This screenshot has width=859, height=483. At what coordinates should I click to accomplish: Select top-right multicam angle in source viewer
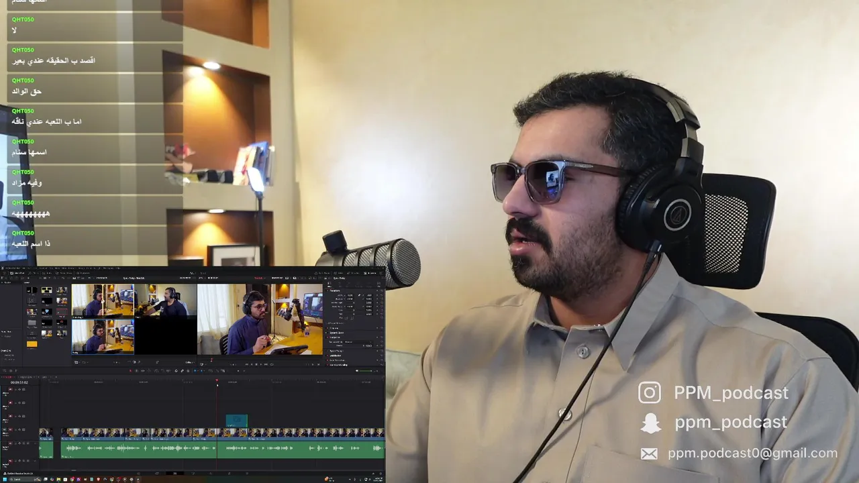tap(166, 301)
